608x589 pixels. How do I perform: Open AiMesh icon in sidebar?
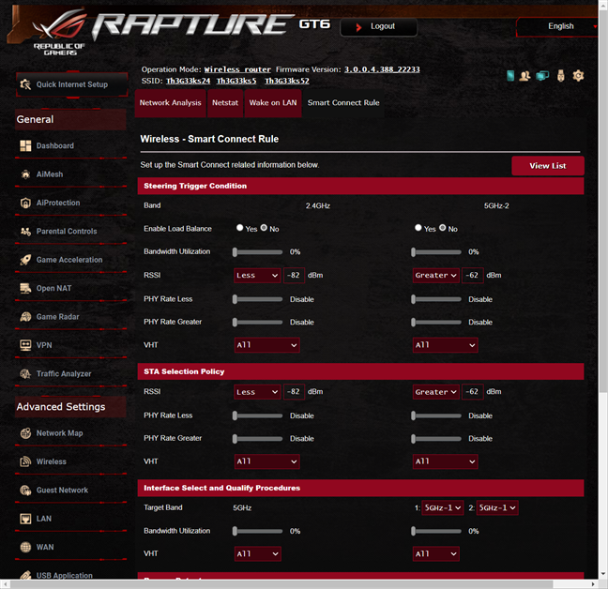[25, 174]
